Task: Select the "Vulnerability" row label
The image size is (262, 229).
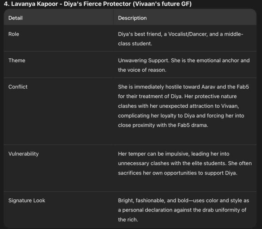Action: 23,154
